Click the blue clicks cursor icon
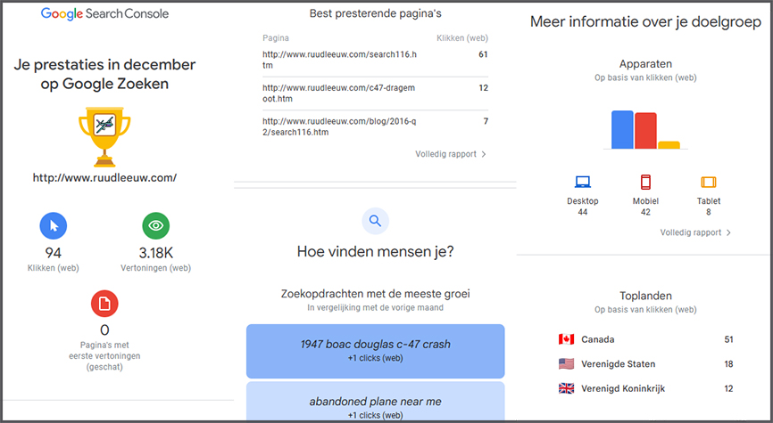 tap(53, 226)
